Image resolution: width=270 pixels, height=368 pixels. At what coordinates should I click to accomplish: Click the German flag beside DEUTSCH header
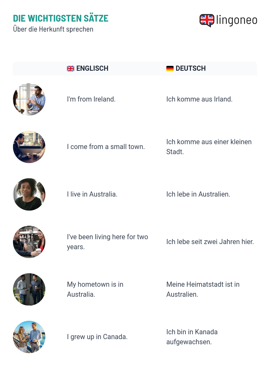[170, 69]
